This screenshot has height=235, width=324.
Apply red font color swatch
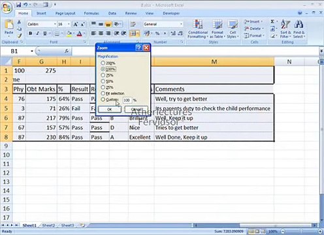point(80,33)
